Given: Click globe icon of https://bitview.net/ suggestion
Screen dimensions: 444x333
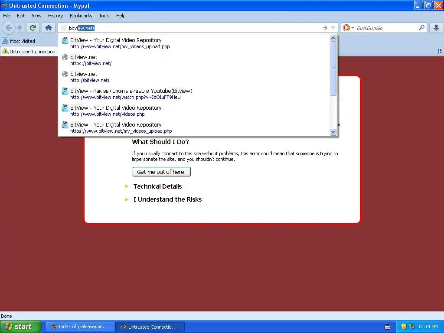Looking at the screenshot, I should (65, 57).
